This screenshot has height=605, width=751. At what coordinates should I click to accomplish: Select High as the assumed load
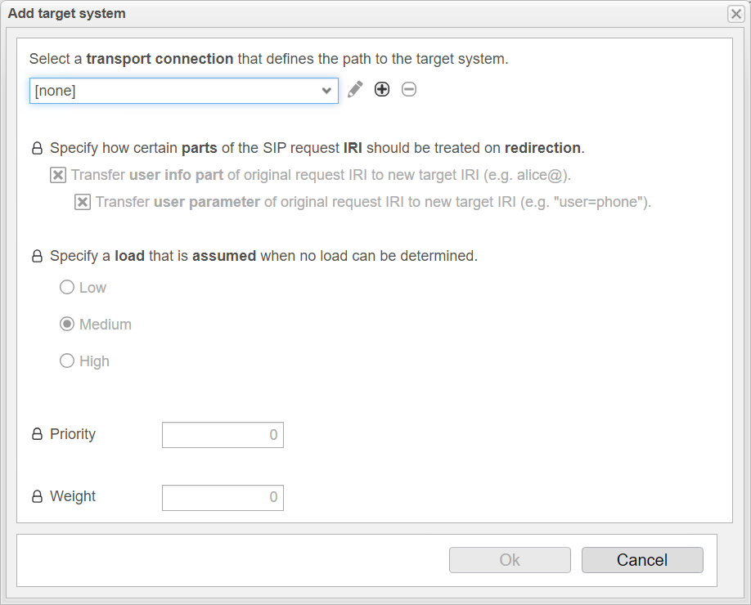coord(67,361)
